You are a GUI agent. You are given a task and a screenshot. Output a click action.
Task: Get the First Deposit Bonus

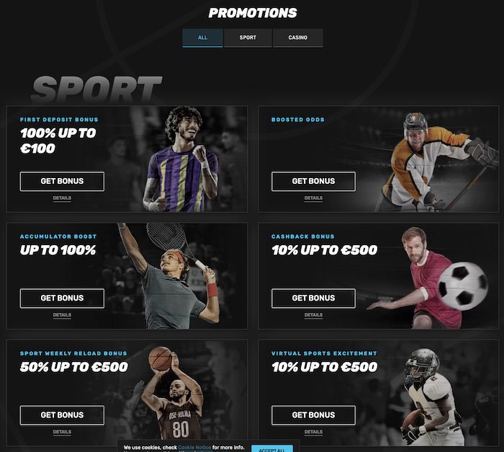pyautogui.click(x=62, y=181)
